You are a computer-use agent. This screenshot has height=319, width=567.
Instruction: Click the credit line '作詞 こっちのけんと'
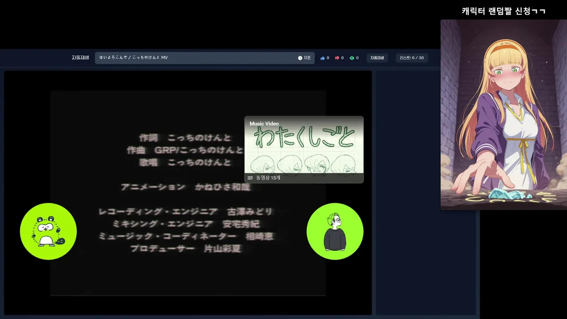click(186, 138)
